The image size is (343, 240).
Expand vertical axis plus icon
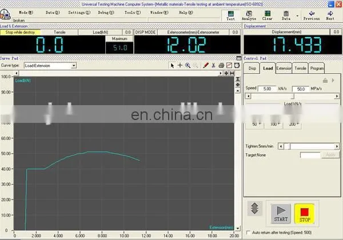tap(238, 85)
